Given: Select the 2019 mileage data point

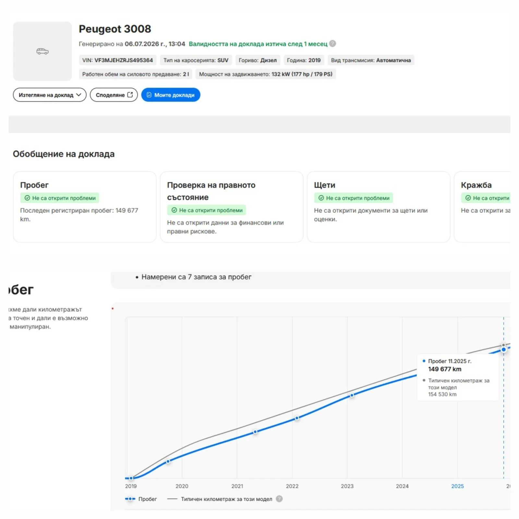Looking at the screenshot, I should (x=131, y=478).
